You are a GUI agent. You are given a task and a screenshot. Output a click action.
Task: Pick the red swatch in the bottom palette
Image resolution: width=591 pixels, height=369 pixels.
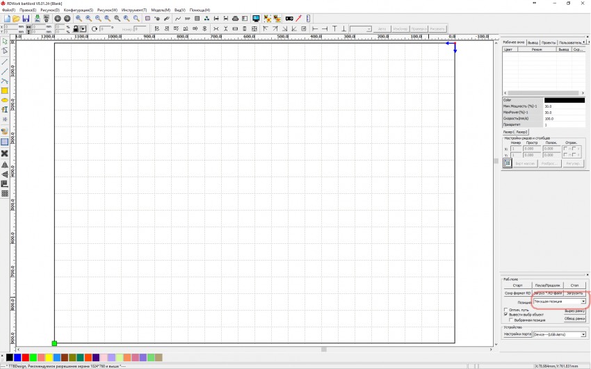pos(25,357)
